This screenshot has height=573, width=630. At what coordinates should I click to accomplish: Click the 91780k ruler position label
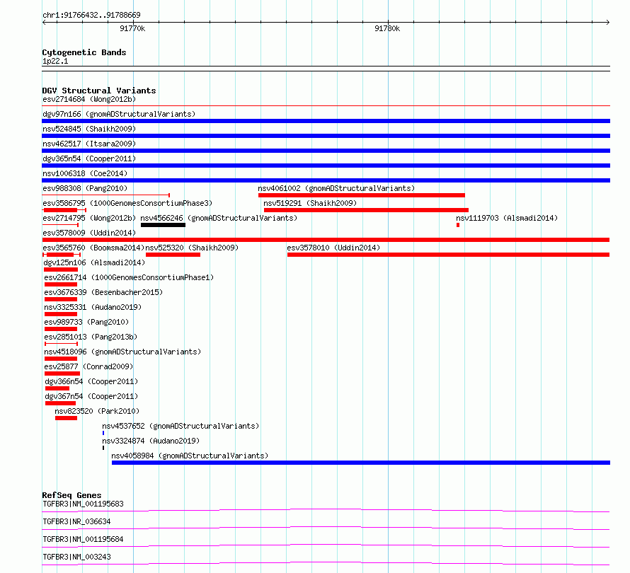[x=387, y=28]
